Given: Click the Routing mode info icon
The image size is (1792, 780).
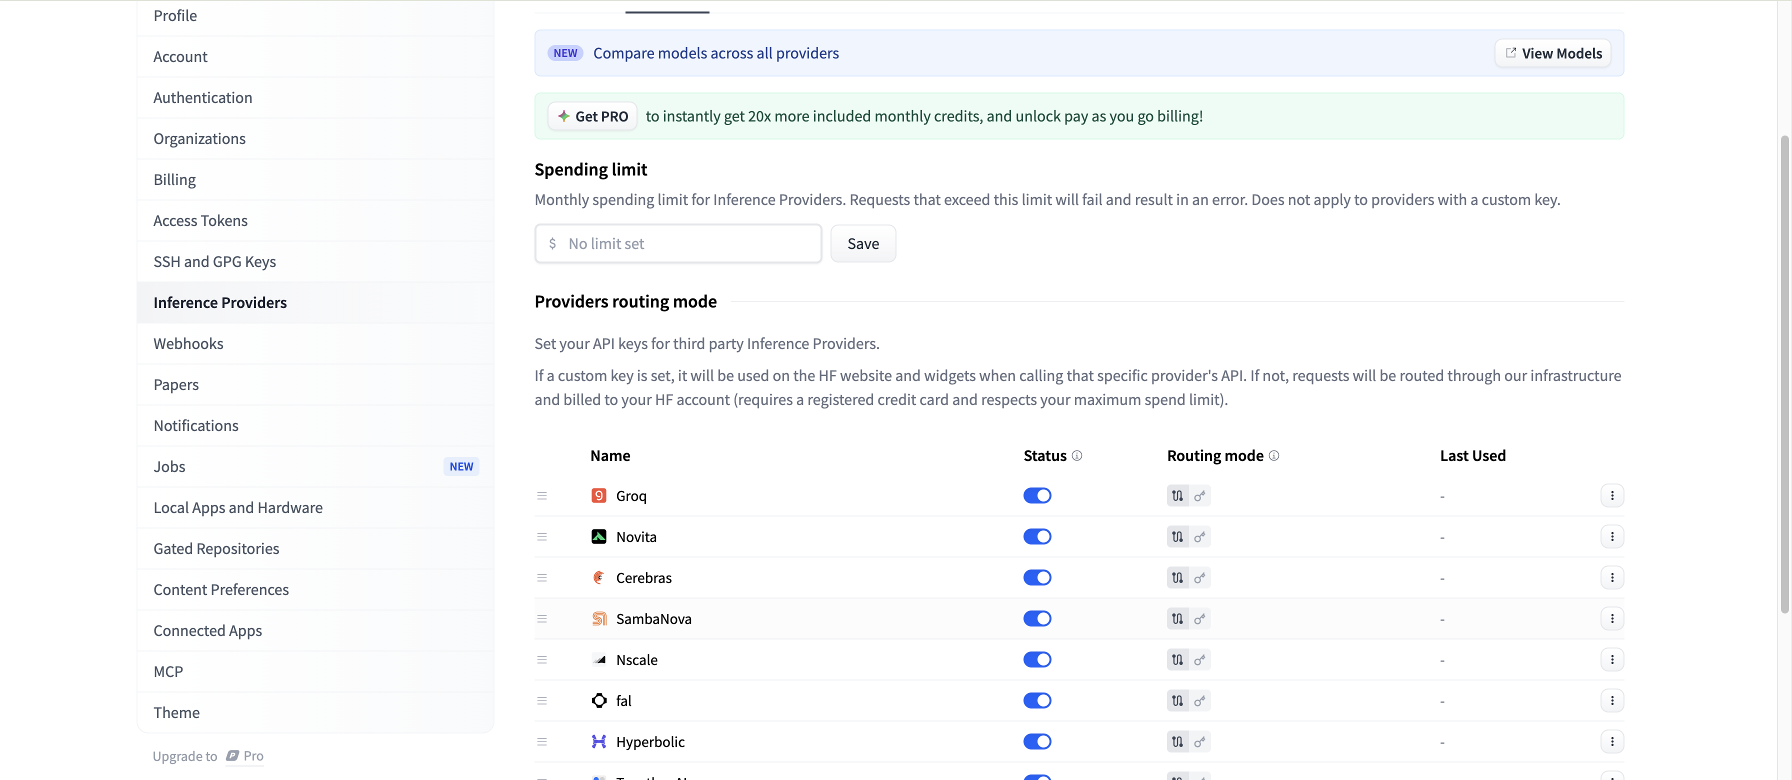Looking at the screenshot, I should tap(1274, 456).
